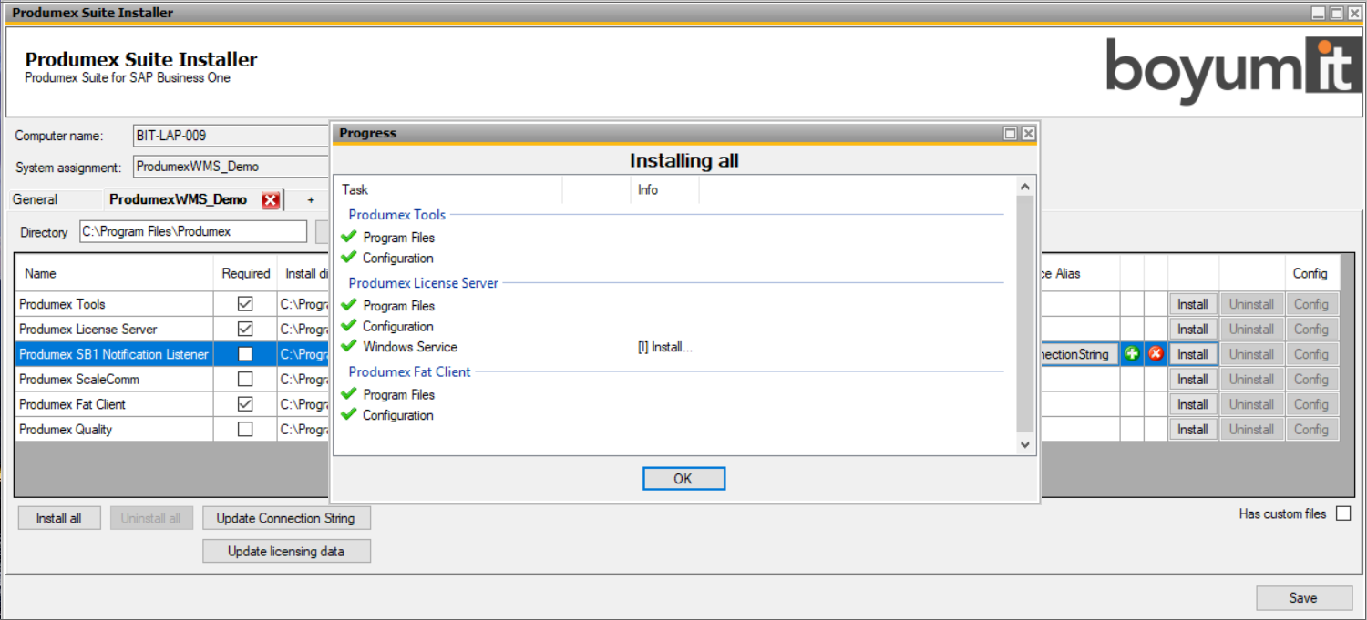The width and height of the screenshot is (1367, 620).
Task: Switch to the General tab
Action: click(36, 199)
